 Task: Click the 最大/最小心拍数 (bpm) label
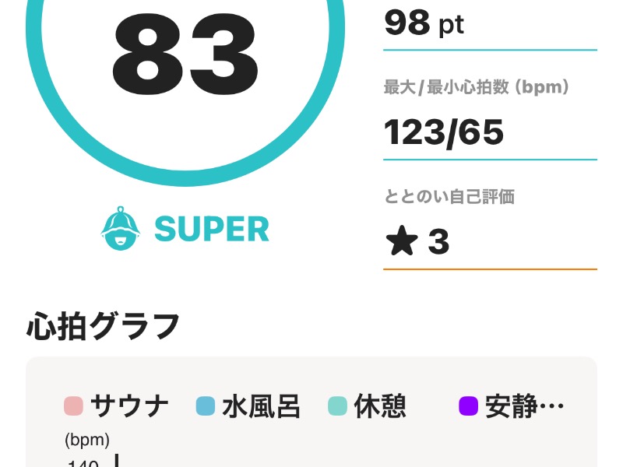(x=476, y=87)
